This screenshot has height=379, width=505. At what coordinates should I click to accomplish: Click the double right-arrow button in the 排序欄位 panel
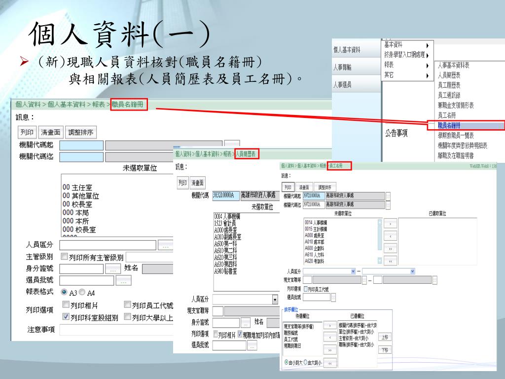tap(330, 350)
